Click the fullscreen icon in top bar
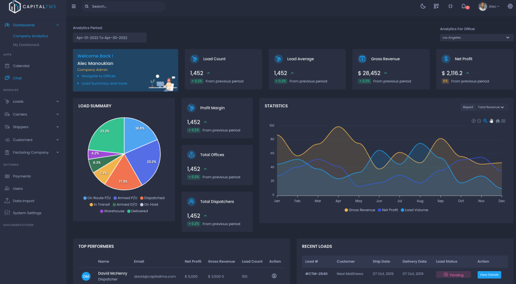516x284 pixels. pyautogui.click(x=450, y=6)
